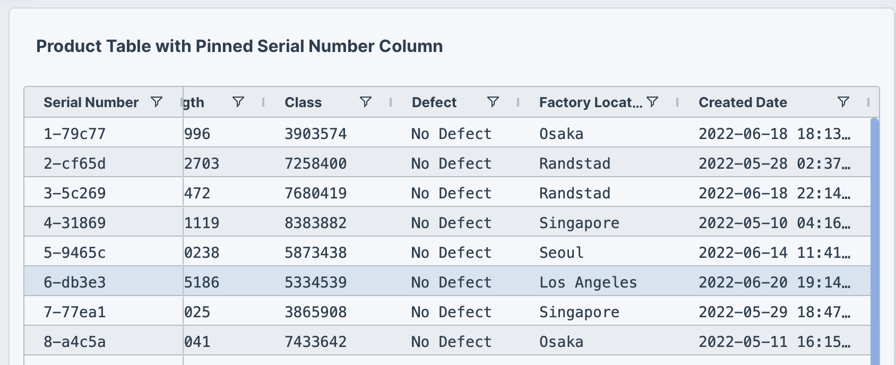Select serial number cell 8-a4c5a
Image resolution: width=896 pixels, height=365 pixels.
74,342
